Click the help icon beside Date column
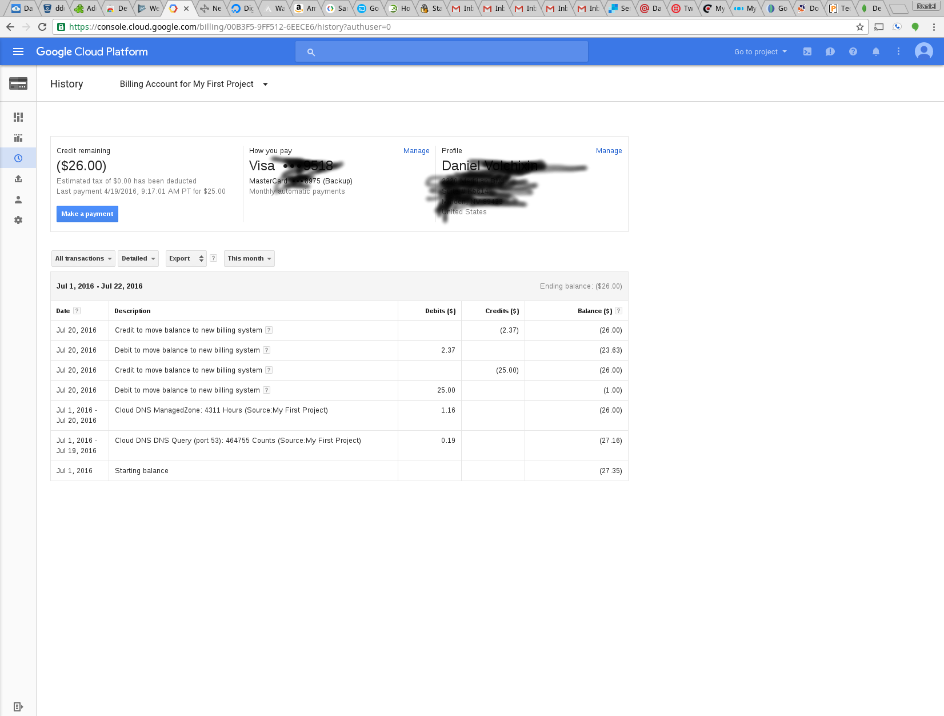 click(x=77, y=311)
